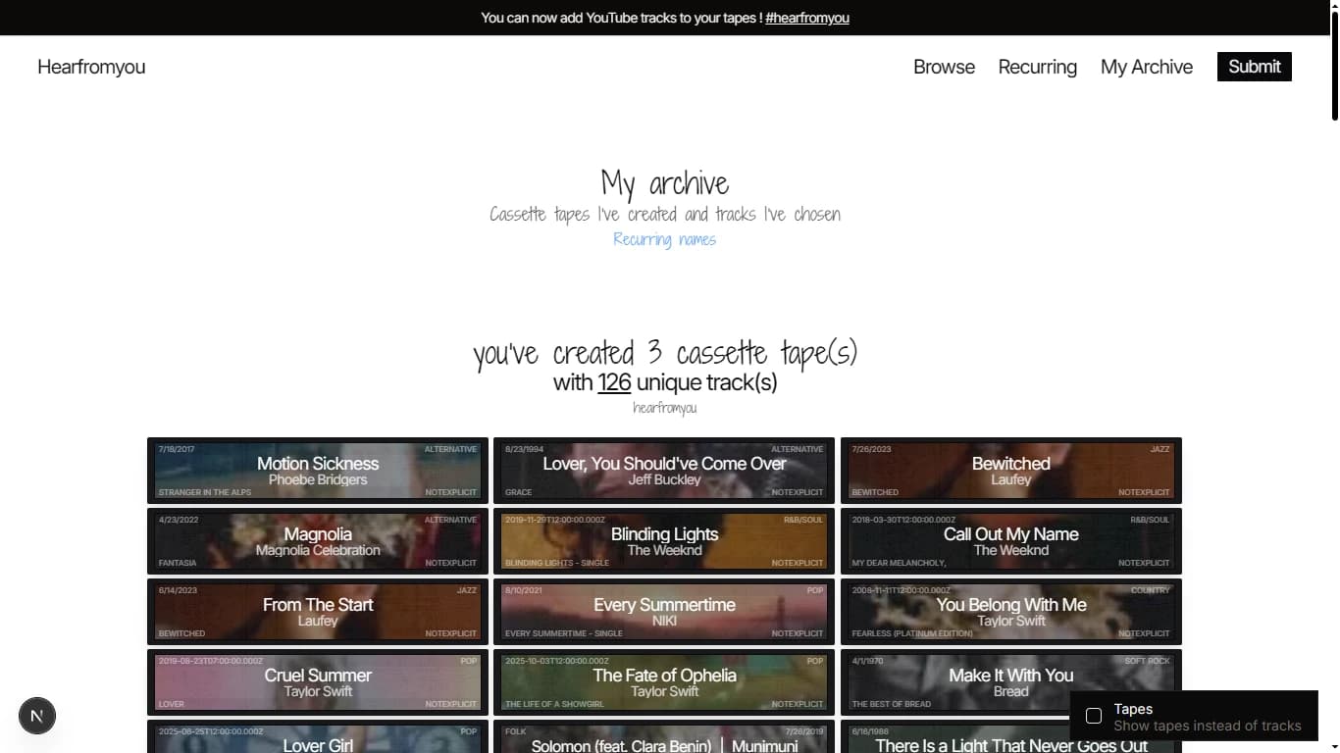Open Lover, You Should've Come Over card
1340x753 pixels.
point(664,471)
